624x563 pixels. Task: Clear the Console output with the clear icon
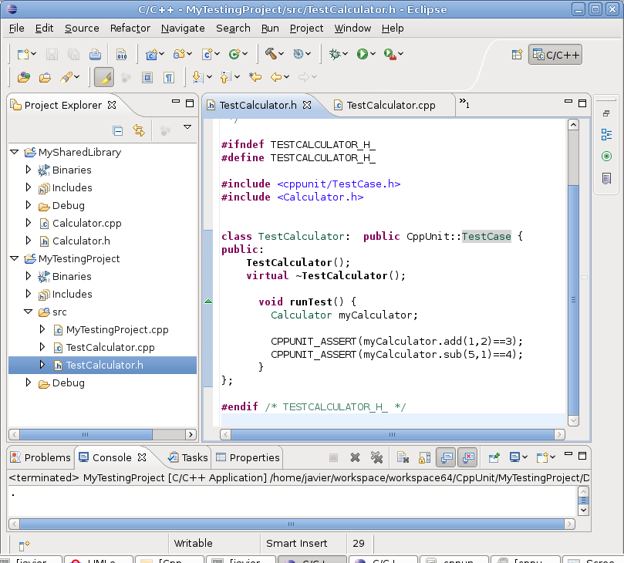point(403,458)
